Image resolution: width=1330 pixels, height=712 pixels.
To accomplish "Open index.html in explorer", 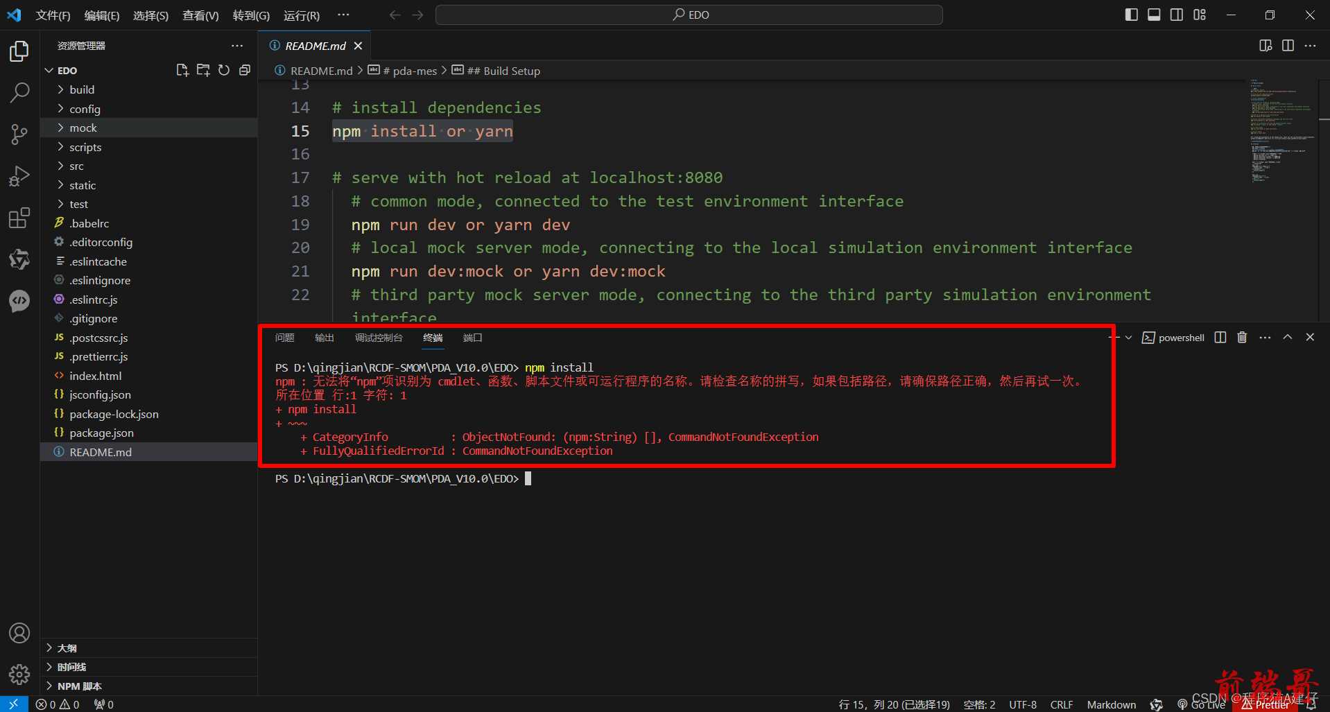I will click(x=149, y=376).
